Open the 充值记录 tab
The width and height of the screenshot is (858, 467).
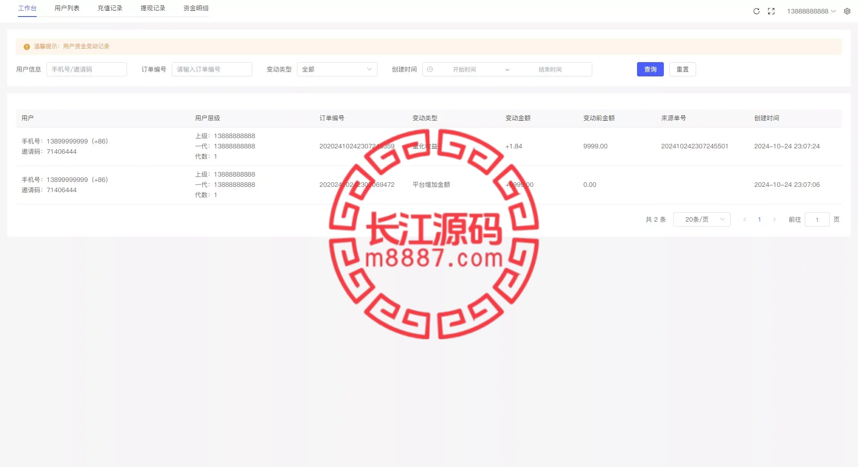tap(110, 8)
